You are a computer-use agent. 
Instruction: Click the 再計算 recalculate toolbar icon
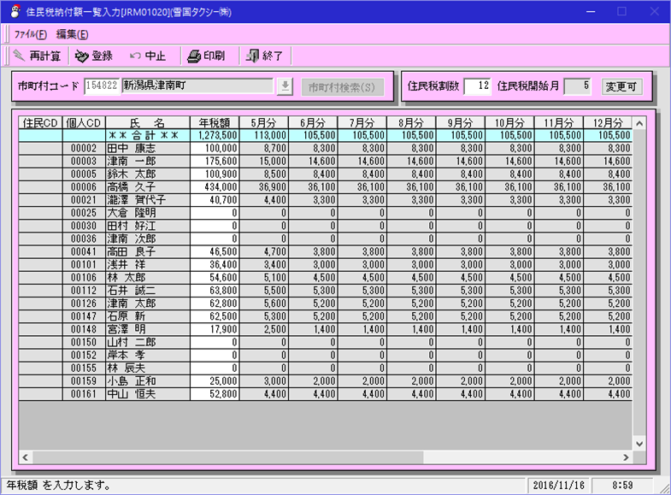pyautogui.click(x=19, y=56)
